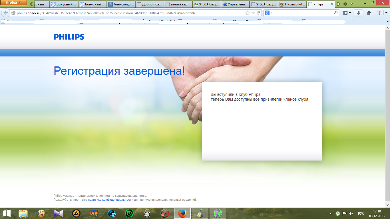
Task: Open the green globe taskbar app
Action: (x=218, y=213)
